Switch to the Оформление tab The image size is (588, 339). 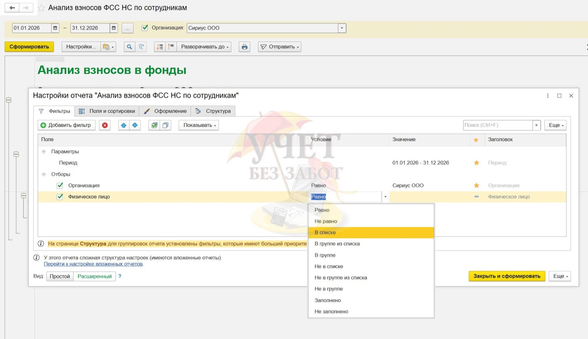(x=165, y=111)
